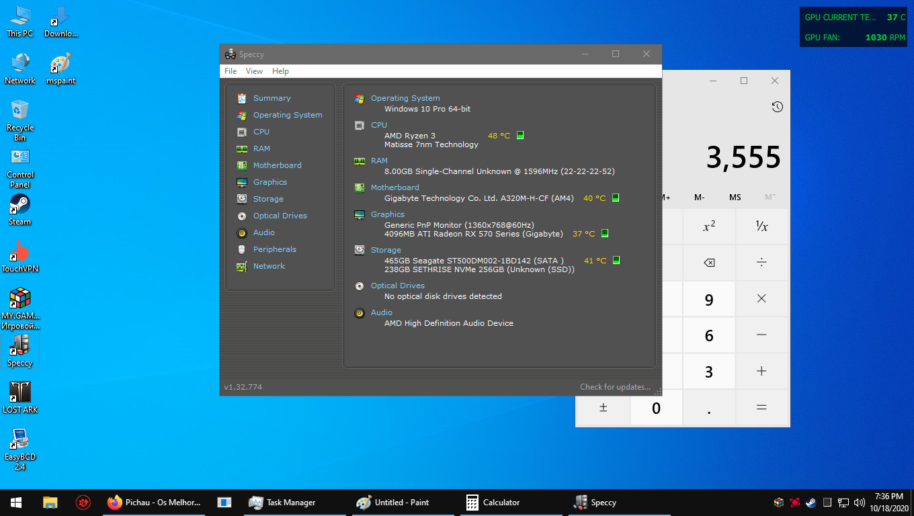This screenshot has width=914, height=516.
Task: Click the divide button in Calculator
Action: tap(761, 263)
